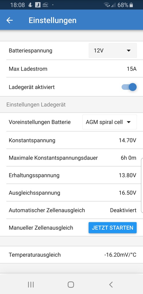This screenshot has width=143, height=294.
Task: Open the Batteriespannung 12V dropdown
Action: tap(113, 51)
